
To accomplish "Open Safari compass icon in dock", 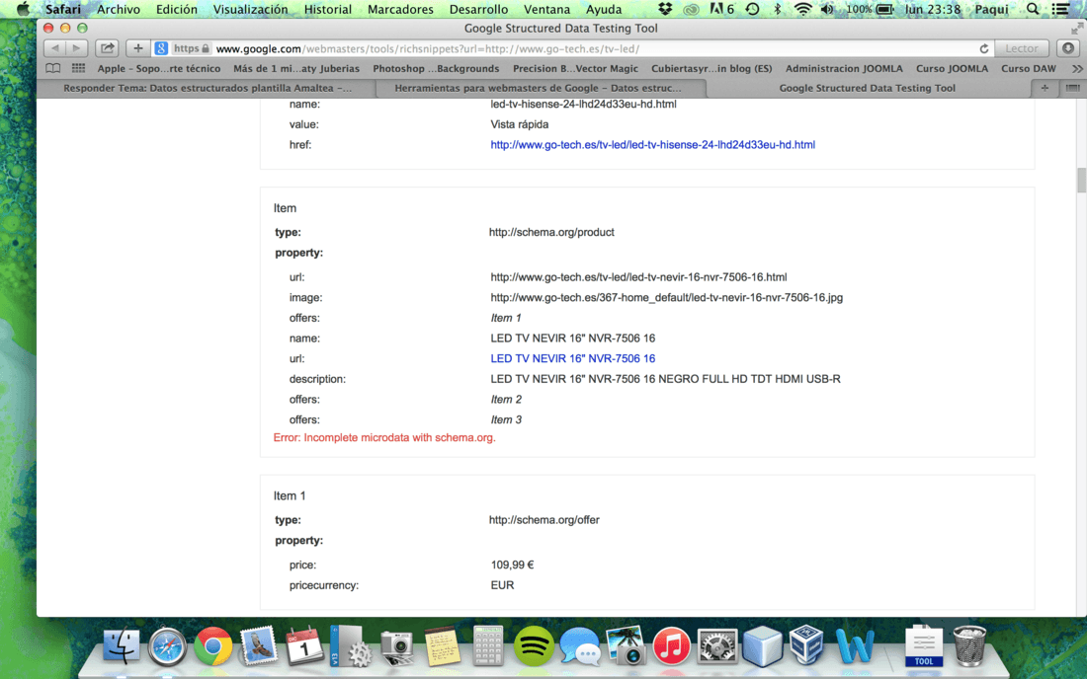I will 167,646.
